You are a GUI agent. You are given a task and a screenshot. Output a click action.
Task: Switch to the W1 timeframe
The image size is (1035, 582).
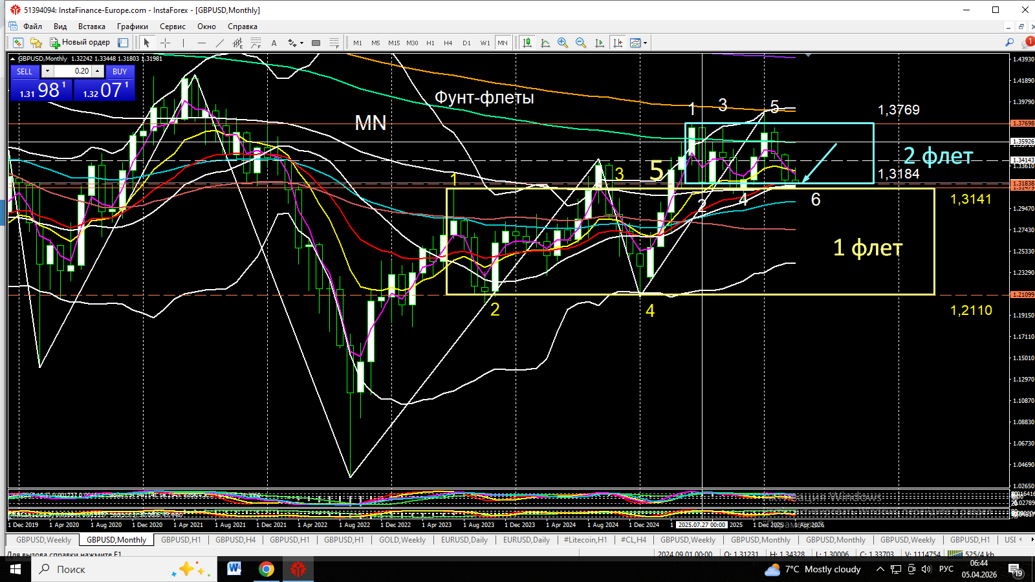click(x=485, y=43)
